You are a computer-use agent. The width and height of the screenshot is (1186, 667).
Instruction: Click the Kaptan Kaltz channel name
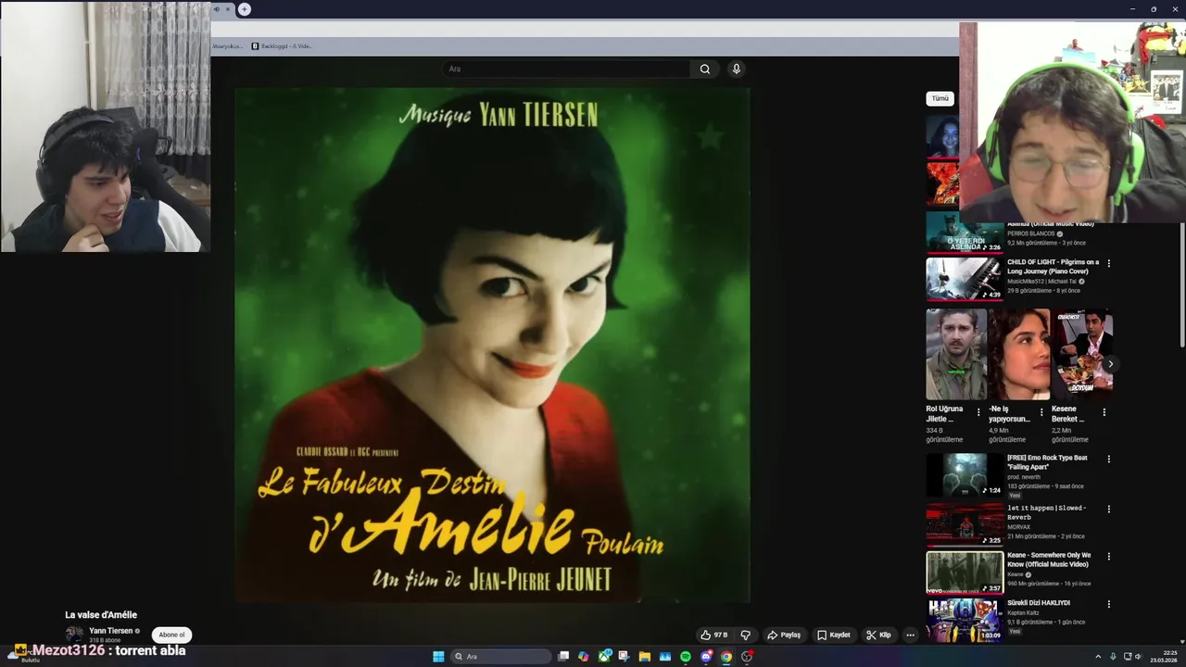tap(1023, 612)
